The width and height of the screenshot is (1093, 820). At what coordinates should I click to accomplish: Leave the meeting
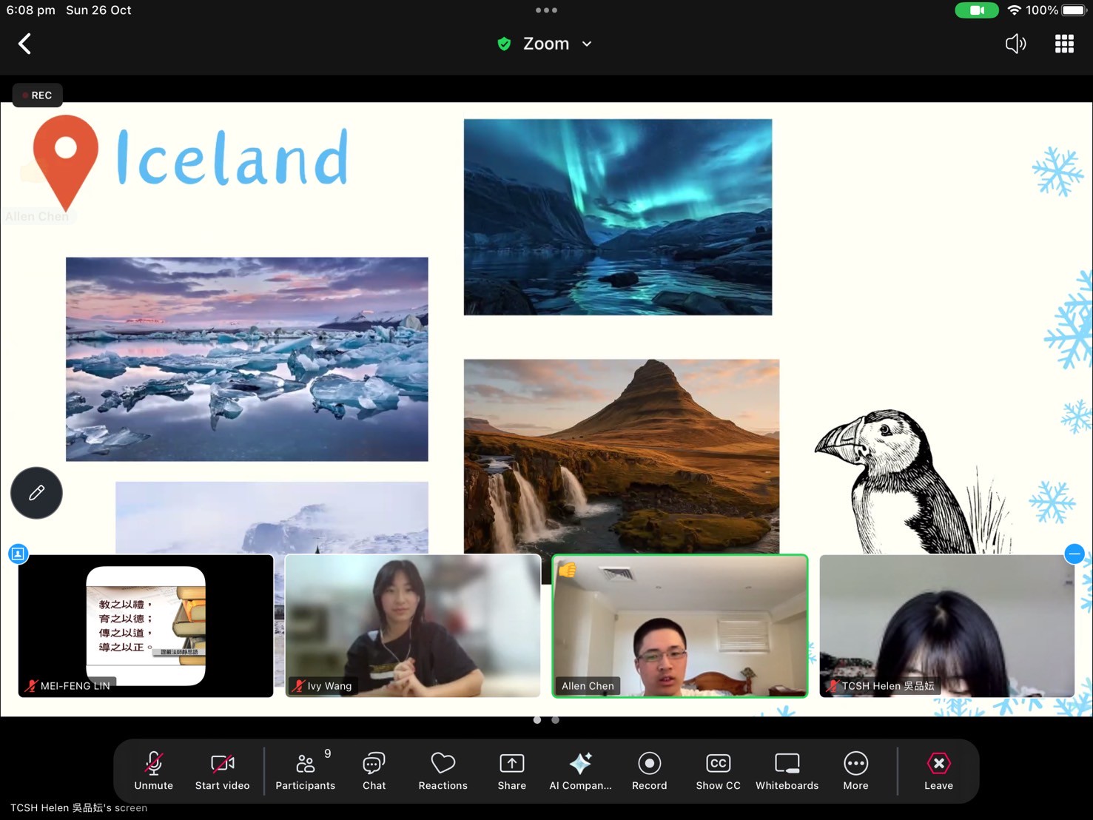938,770
